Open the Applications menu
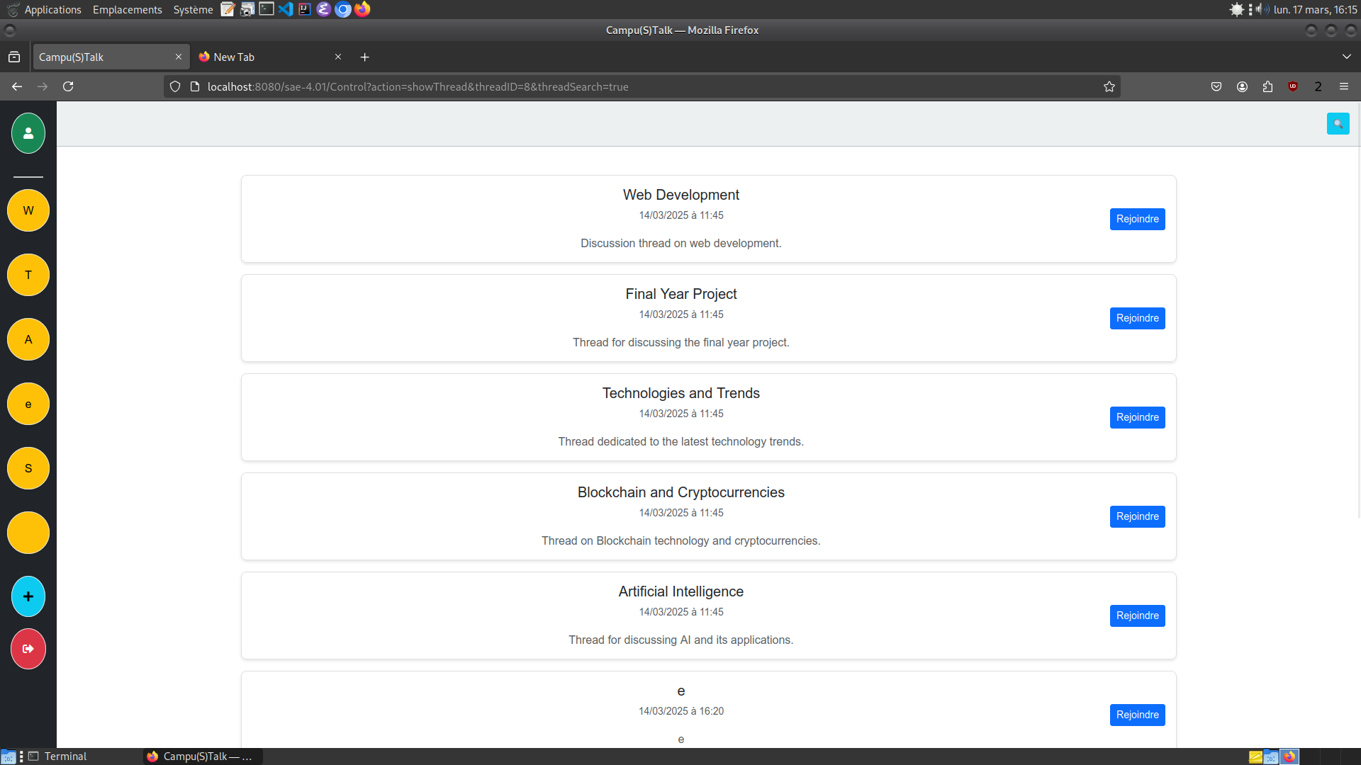Image resolution: width=1361 pixels, height=765 pixels. (x=52, y=9)
